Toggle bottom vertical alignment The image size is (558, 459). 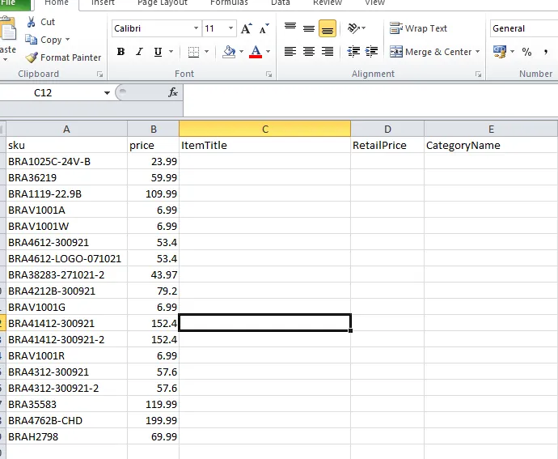point(328,28)
